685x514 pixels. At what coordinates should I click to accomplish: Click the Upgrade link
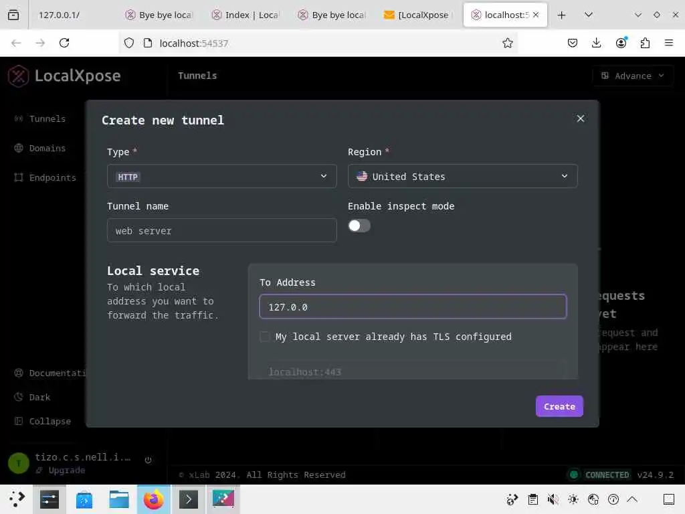pyautogui.click(x=61, y=470)
